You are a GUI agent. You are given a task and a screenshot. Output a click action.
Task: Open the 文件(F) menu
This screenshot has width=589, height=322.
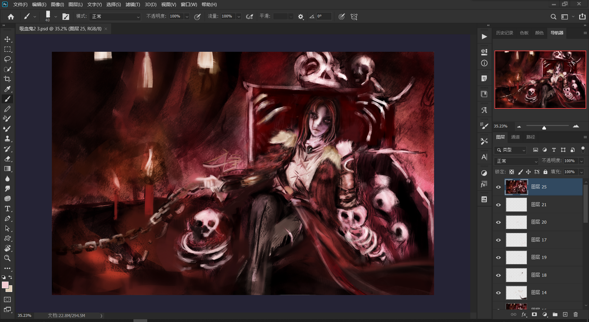pyautogui.click(x=20, y=5)
